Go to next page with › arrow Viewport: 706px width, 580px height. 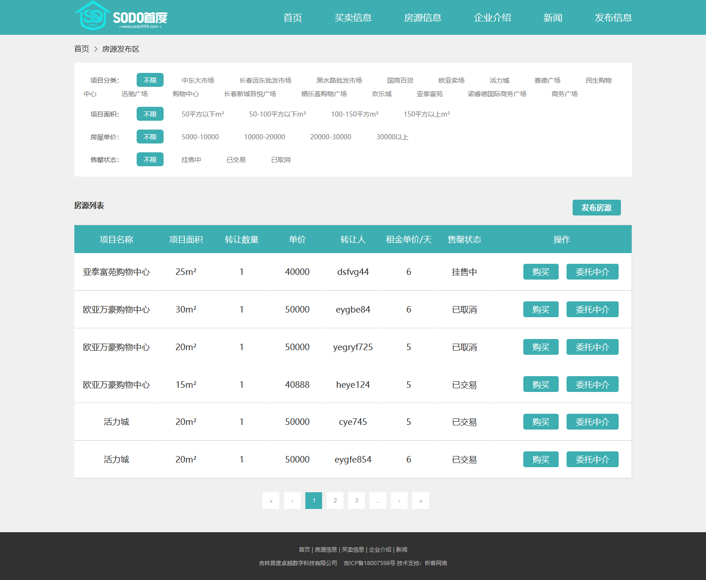pos(399,501)
